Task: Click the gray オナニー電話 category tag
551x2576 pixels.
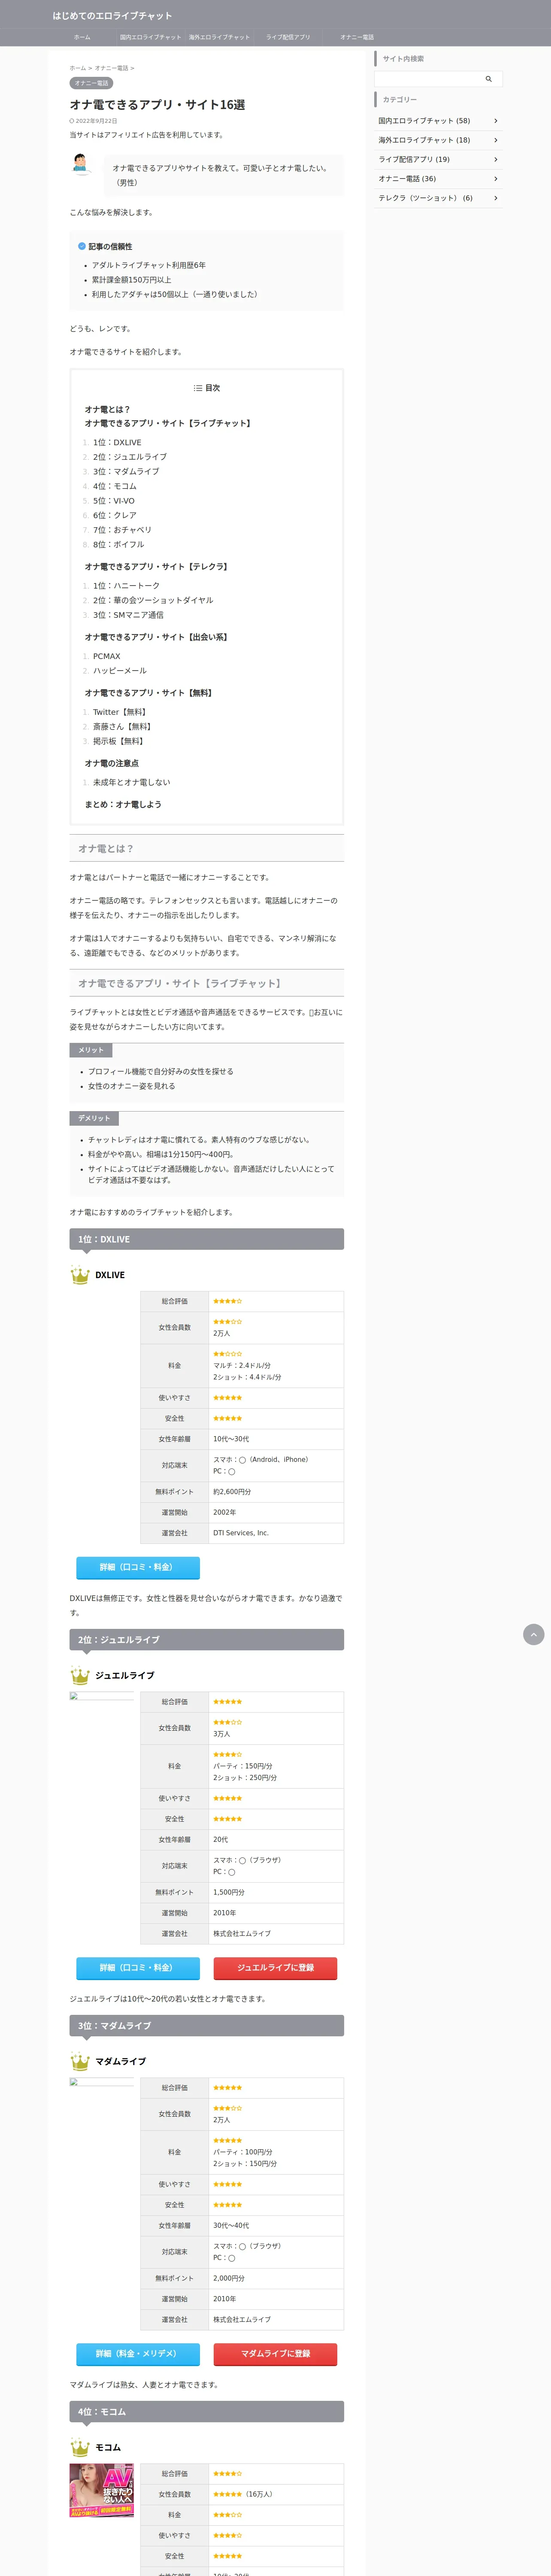Action: pyautogui.click(x=91, y=83)
